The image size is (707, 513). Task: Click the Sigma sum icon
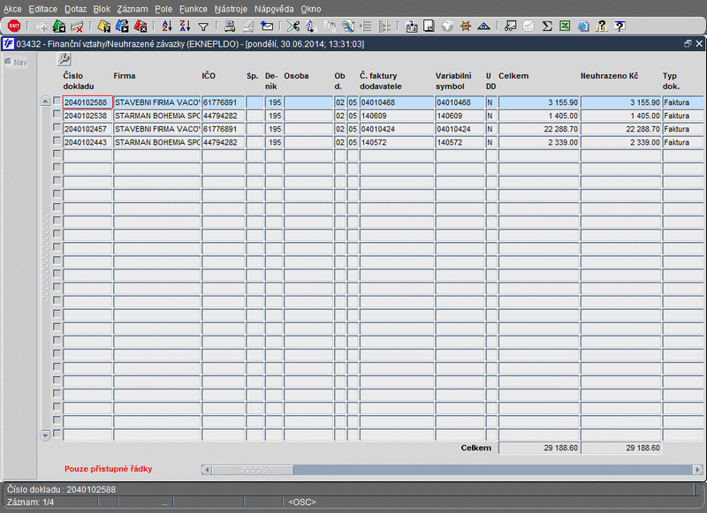click(547, 26)
